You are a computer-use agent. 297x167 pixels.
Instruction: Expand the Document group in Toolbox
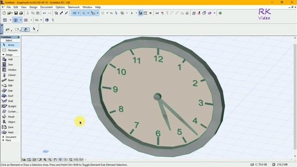point(3,137)
